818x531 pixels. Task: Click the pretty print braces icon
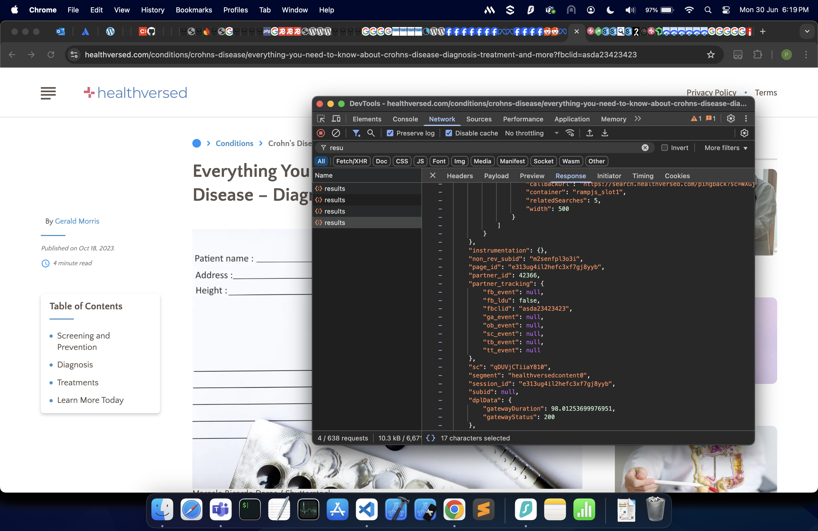coord(430,438)
